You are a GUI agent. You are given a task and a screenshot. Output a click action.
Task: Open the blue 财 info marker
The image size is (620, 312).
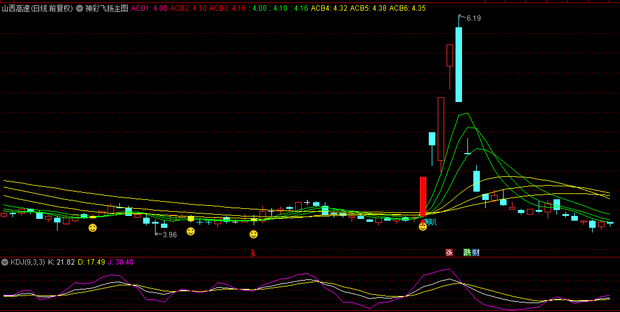click(x=476, y=252)
